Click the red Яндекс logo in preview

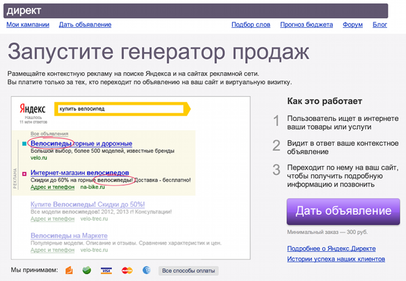pos(32,109)
